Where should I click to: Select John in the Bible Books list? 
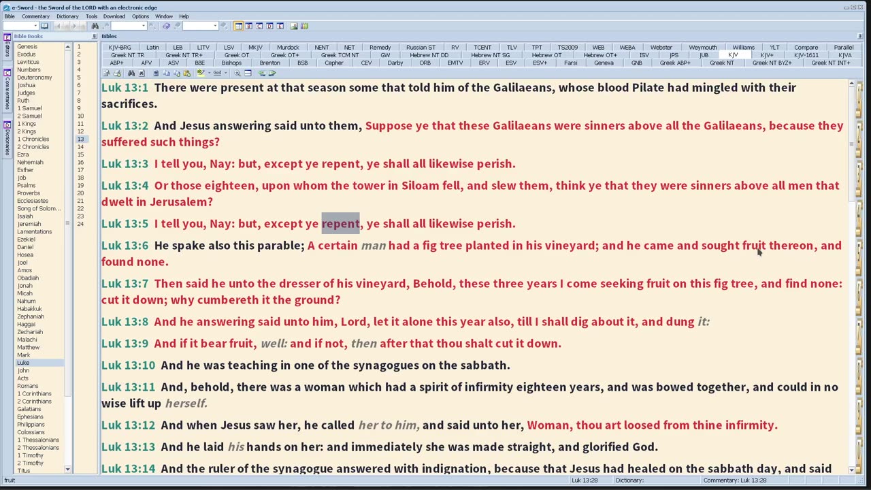(x=23, y=370)
